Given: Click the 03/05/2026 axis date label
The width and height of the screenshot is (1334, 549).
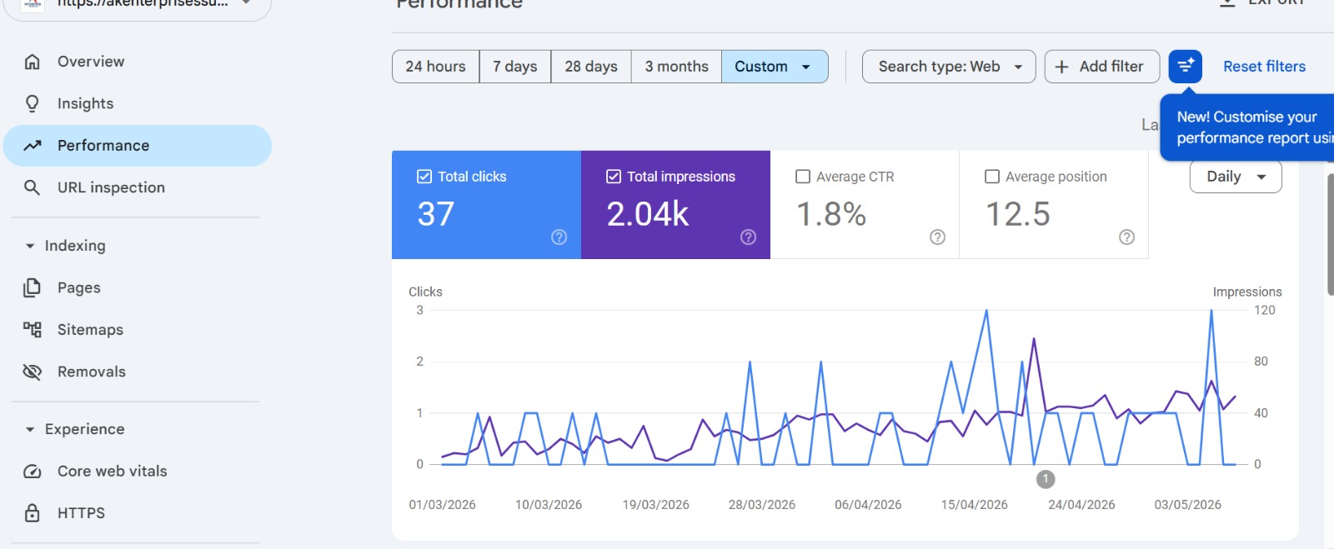Looking at the screenshot, I should [1187, 505].
